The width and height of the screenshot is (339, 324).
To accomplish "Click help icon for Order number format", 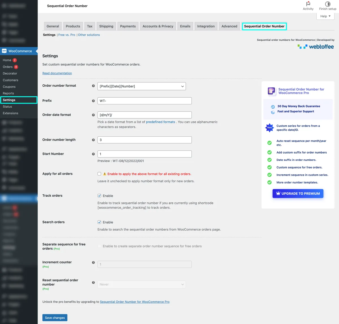I will point(93,86).
